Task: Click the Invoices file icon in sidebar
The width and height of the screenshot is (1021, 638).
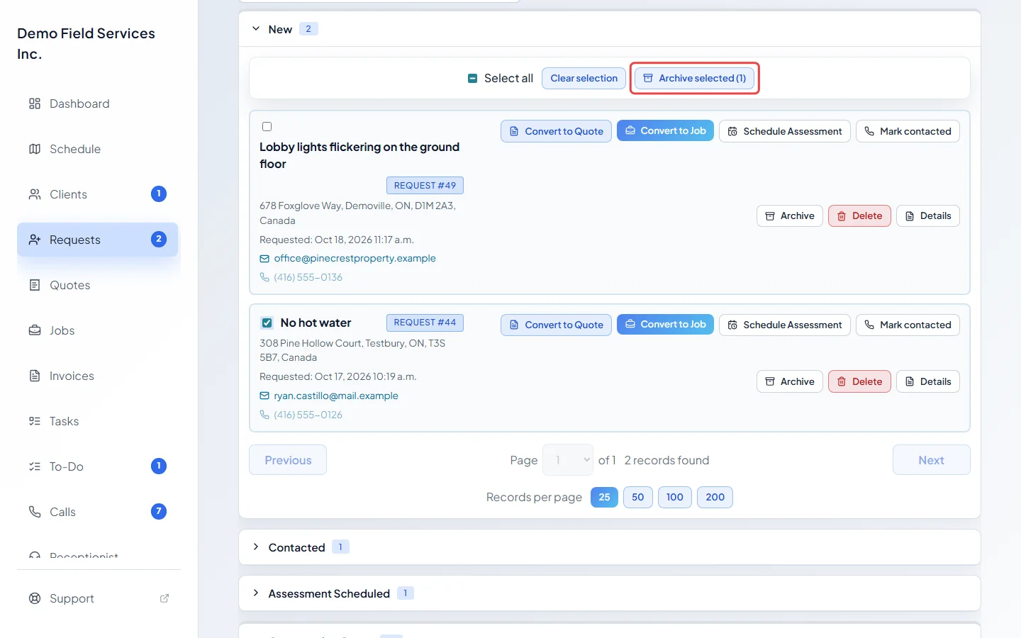Action: [x=35, y=376]
